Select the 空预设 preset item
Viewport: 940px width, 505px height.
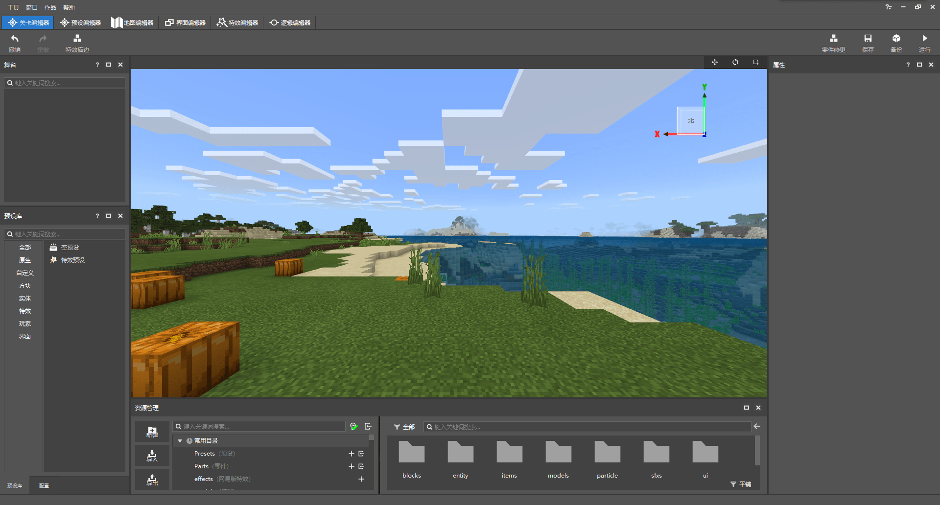(x=65, y=248)
